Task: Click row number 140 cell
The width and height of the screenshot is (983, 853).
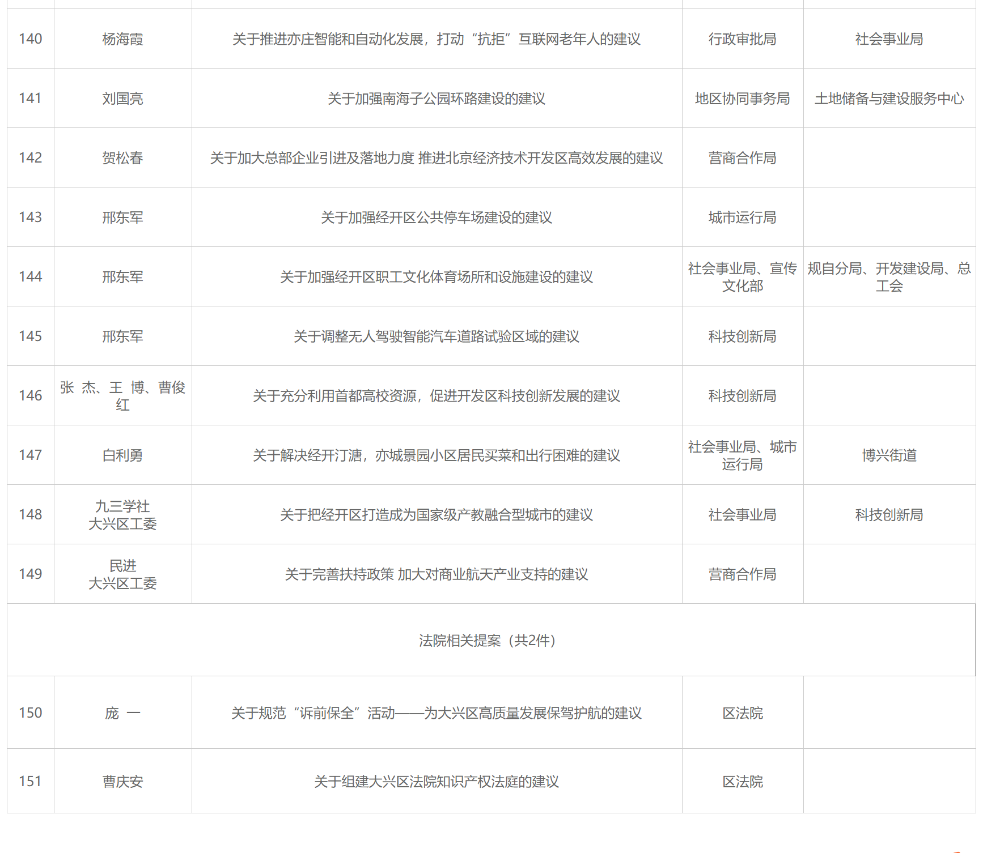Action: [31, 39]
